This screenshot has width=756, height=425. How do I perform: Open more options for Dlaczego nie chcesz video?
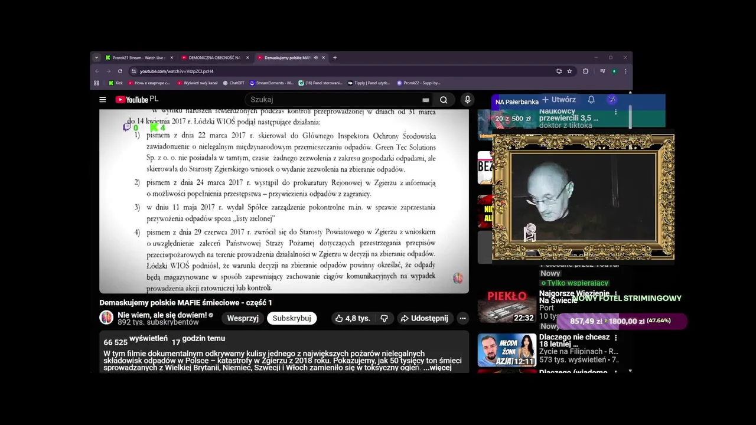click(x=615, y=338)
